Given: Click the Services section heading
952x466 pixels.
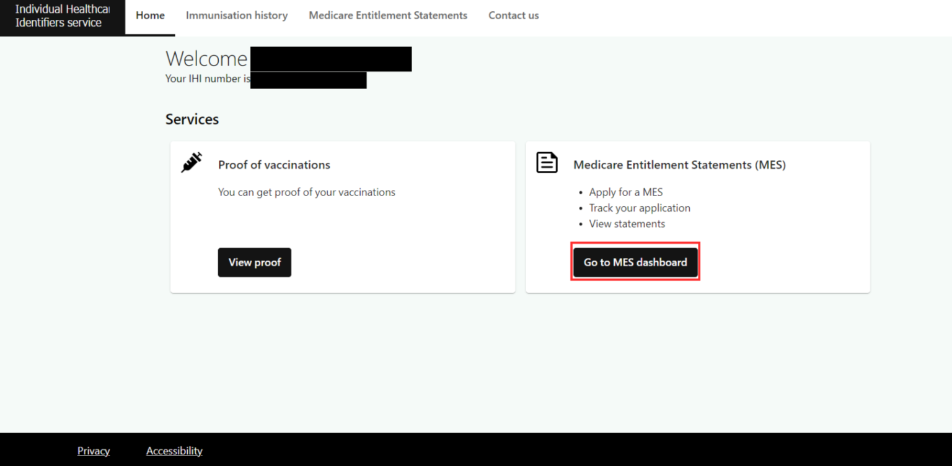Looking at the screenshot, I should (192, 119).
